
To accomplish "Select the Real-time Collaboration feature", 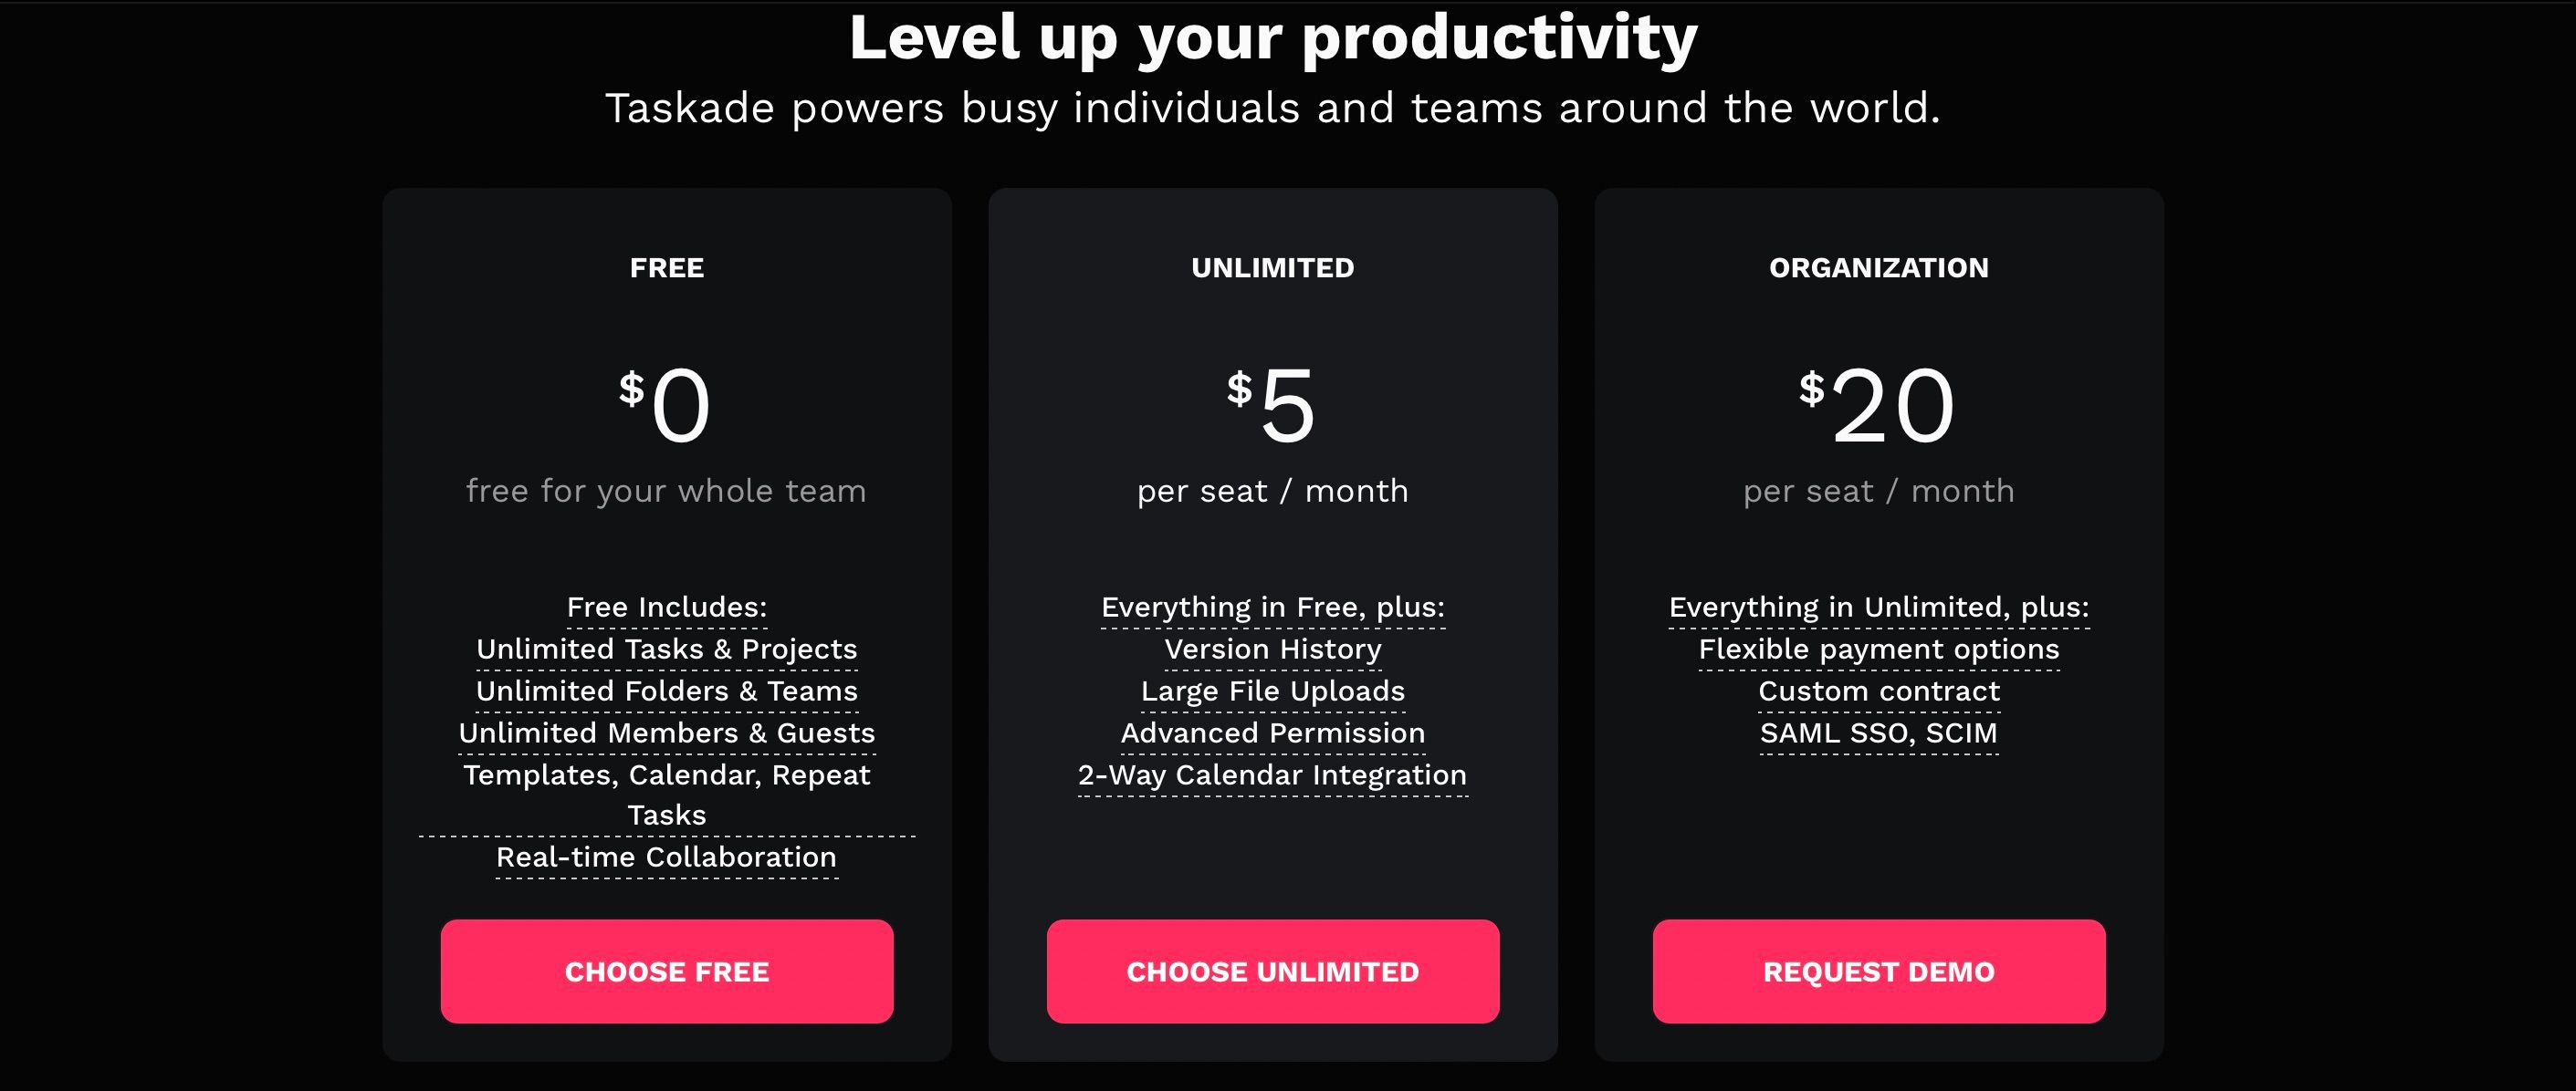I will (x=667, y=857).
